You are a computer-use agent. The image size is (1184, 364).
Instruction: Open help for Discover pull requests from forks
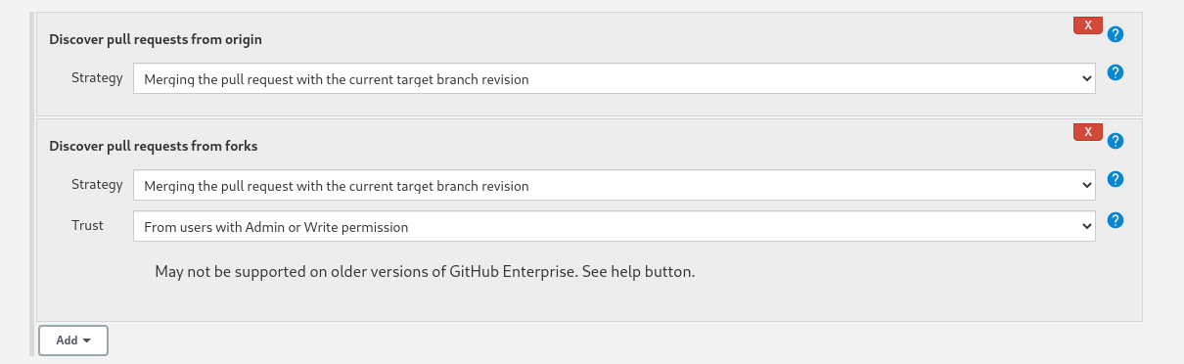1116,141
